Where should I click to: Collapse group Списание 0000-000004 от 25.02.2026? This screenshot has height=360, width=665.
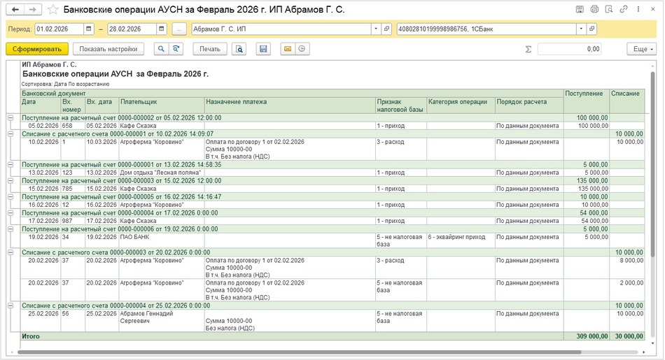click(10, 305)
